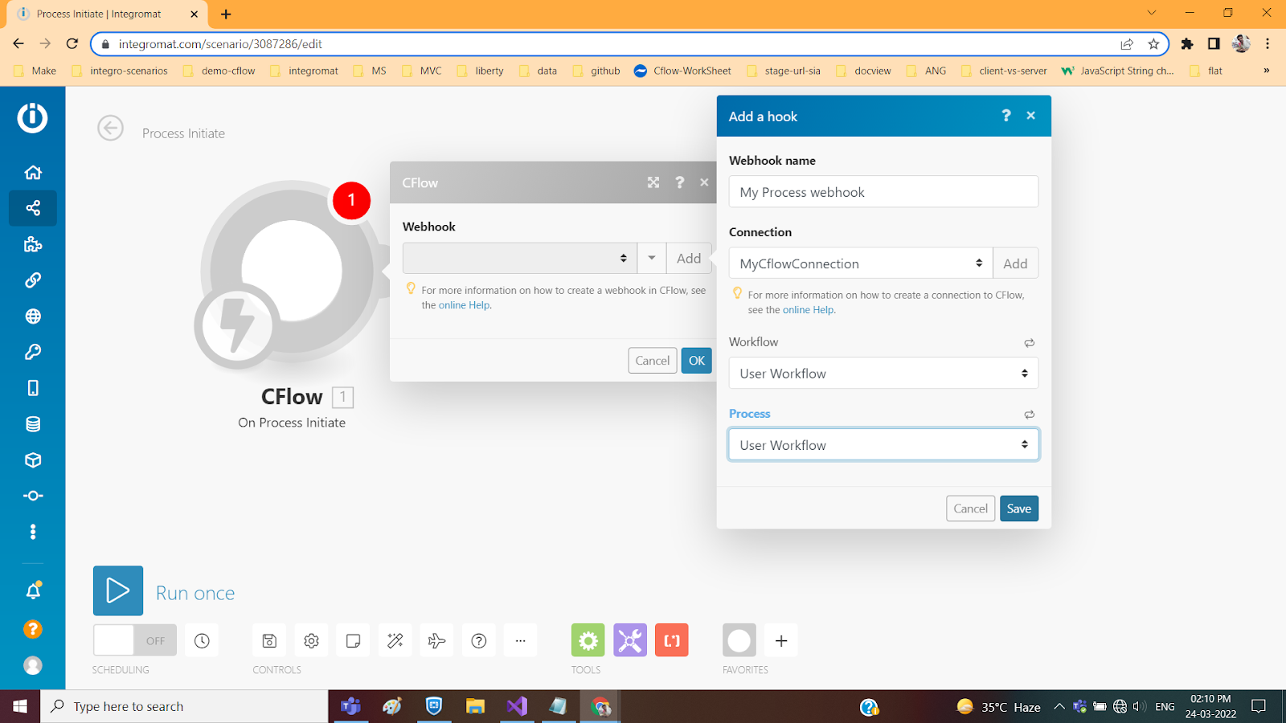Select the CFlow module circle on canvas
Screen dimensions: 1286x723
[291, 271]
